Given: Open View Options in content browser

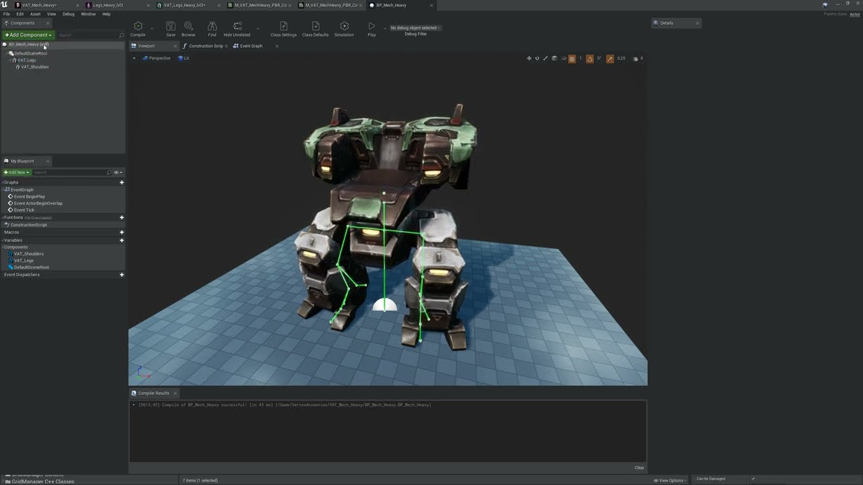Looking at the screenshot, I should tap(669, 480).
